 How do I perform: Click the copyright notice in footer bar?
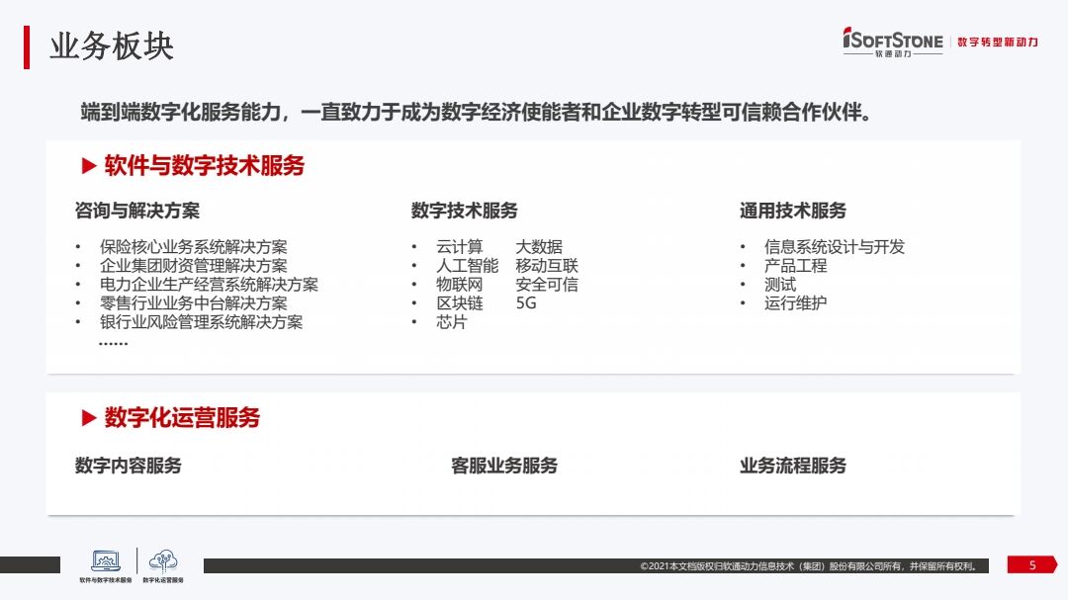809,566
